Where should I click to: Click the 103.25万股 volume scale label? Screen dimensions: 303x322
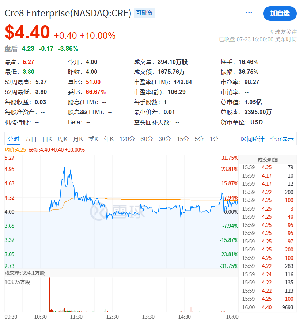point(17,282)
